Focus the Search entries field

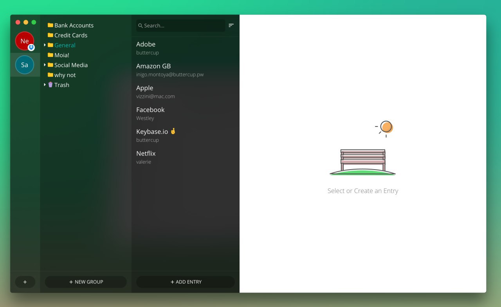pos(181,25)
